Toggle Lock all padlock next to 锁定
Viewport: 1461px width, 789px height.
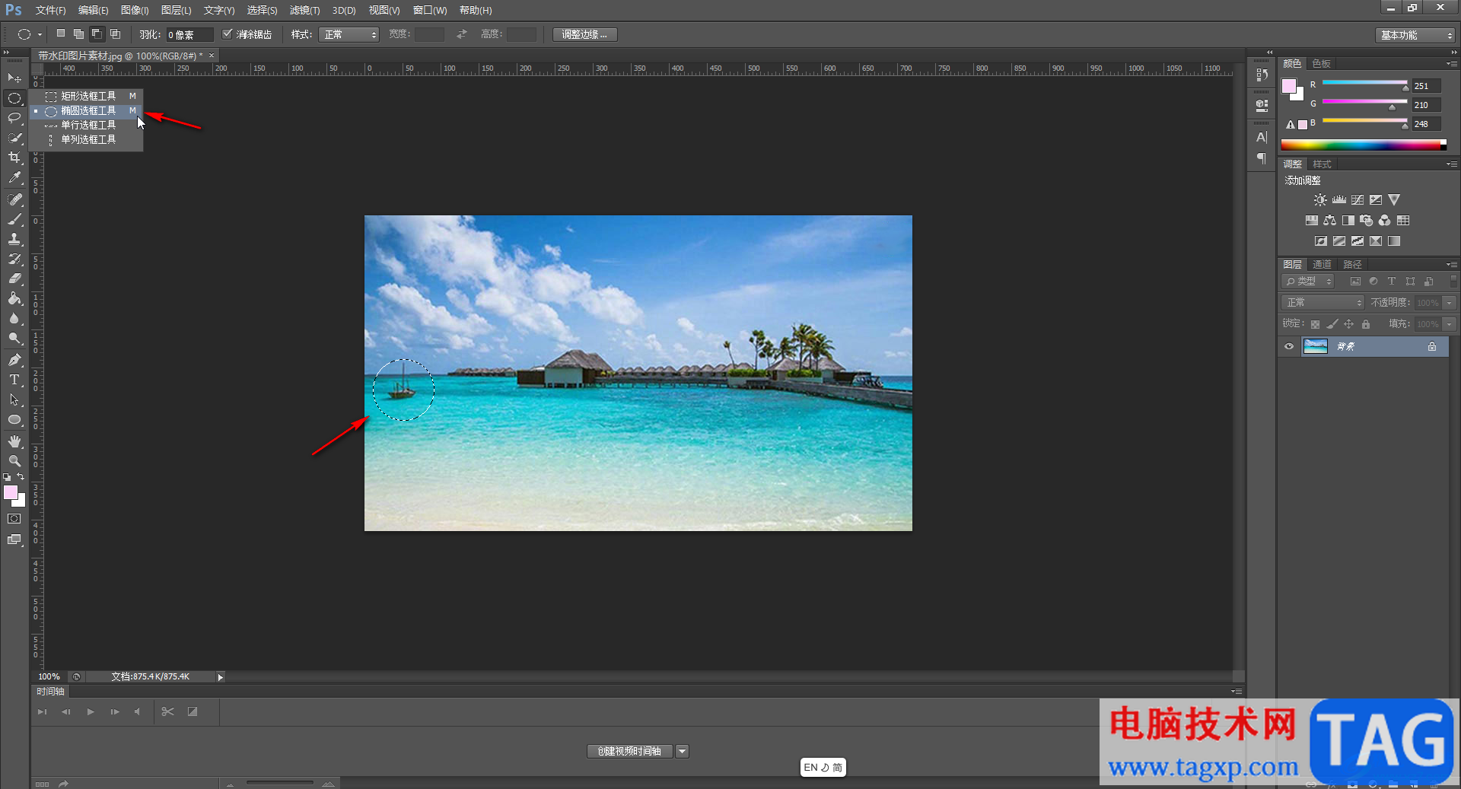coord(1366,324)
